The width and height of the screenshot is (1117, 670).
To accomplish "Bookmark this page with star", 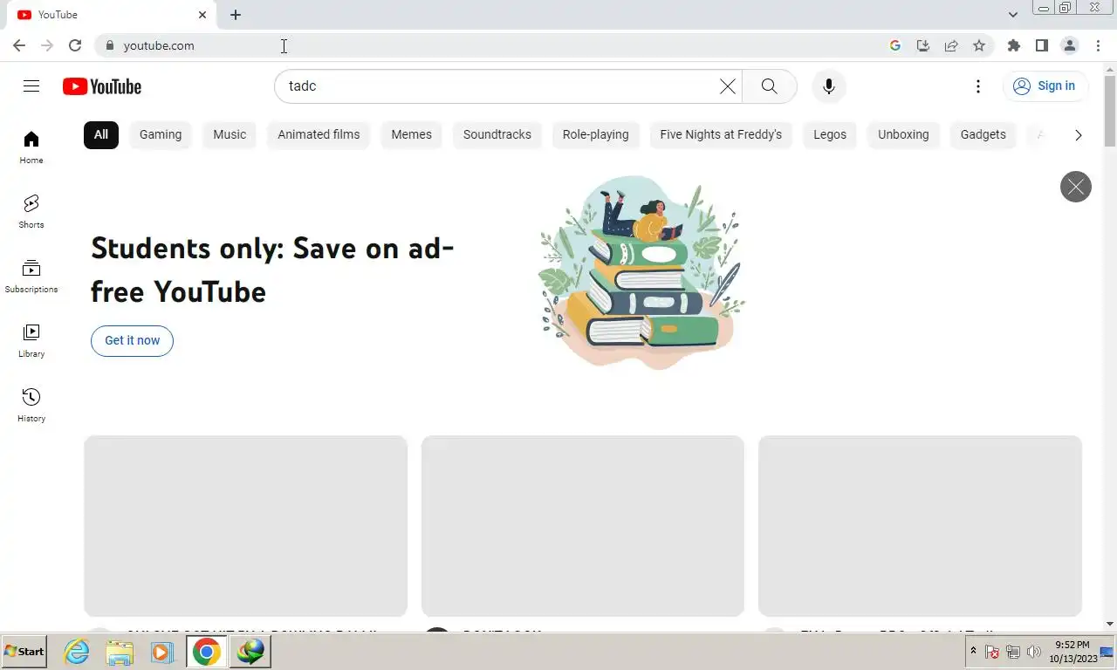I will [x=979, y=45].
